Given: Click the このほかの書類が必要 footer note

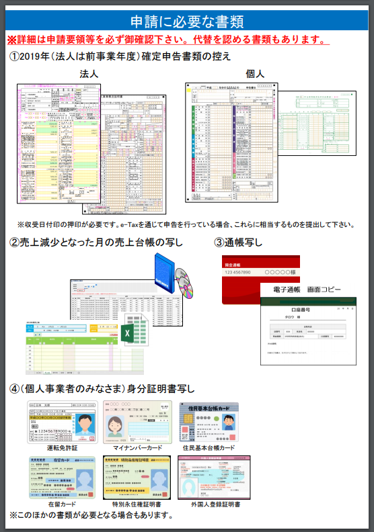Looking at the screenshot, I should pos(91,515).
